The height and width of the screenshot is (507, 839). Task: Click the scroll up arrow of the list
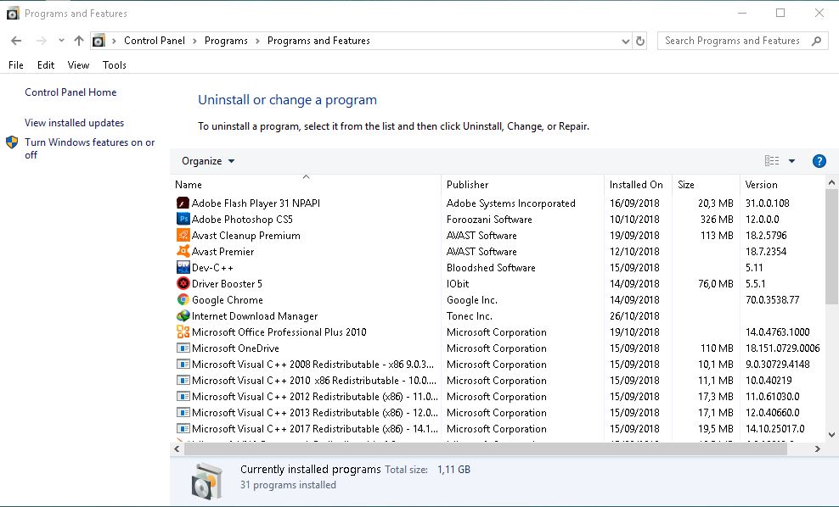831,183
